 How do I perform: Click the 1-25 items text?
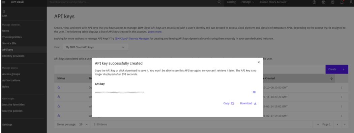pos(100,125)
